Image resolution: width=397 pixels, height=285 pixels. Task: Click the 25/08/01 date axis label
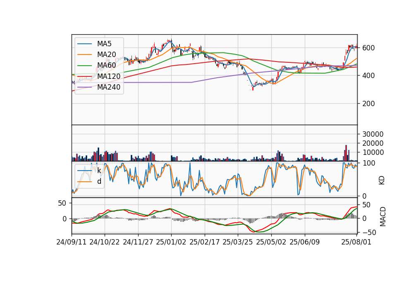(356, 242)
